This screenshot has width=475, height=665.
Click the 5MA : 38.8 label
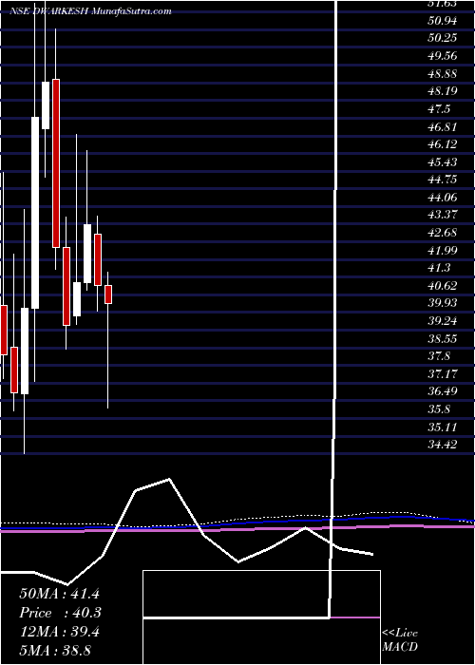tap(55, 650)
